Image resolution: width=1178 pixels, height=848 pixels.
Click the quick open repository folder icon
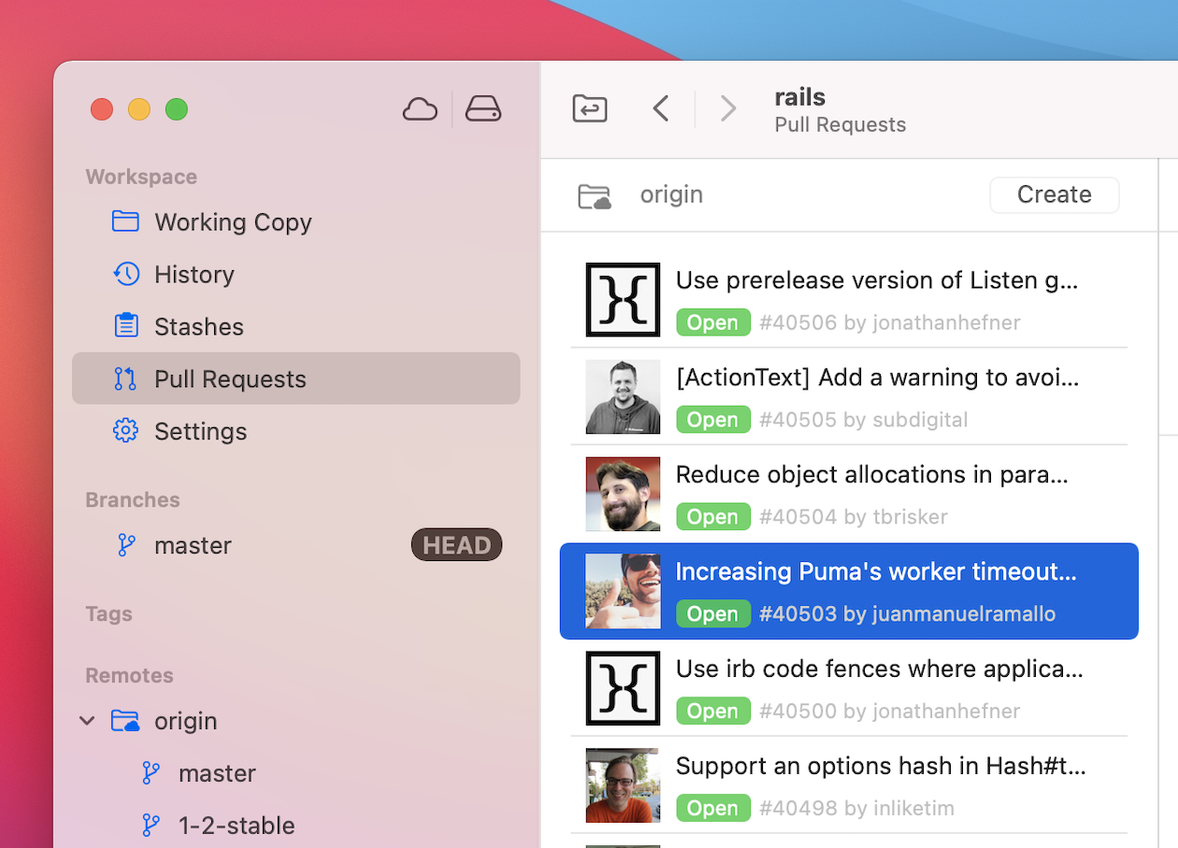[x=590, y=109]
